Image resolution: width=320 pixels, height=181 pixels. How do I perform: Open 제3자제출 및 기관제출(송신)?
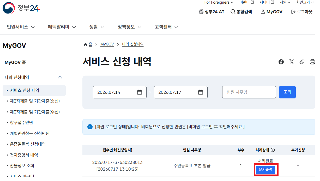pos(35,101)
